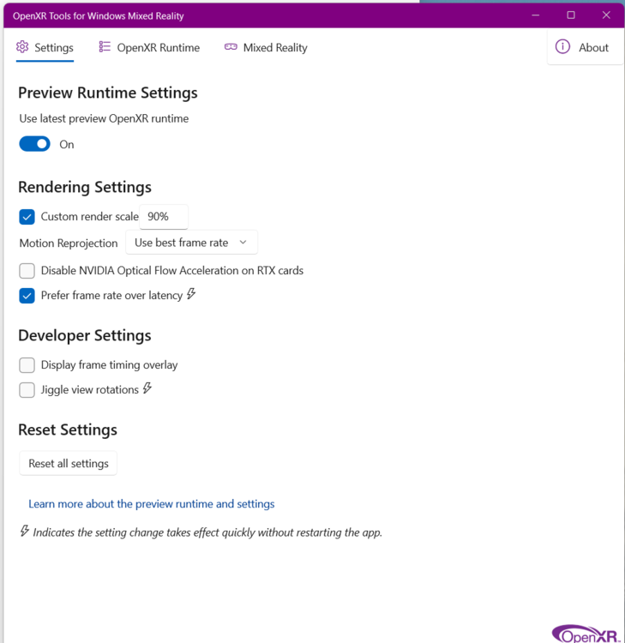Maximize the OpenXR Tools window
Screen dimensions: 625x643
(571, 15)
